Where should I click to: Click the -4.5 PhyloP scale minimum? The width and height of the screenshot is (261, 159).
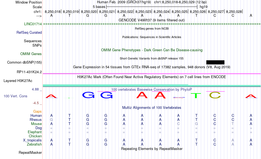coord(36,103)
